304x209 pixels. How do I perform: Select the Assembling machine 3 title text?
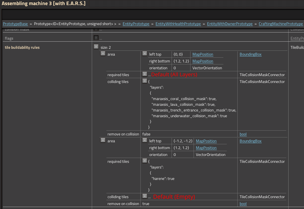tap(44, 3)
